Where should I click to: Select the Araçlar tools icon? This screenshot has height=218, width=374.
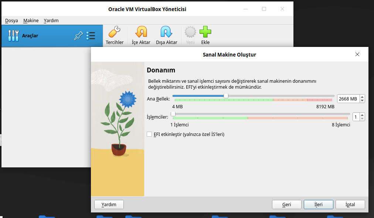[x=13, y=36]
